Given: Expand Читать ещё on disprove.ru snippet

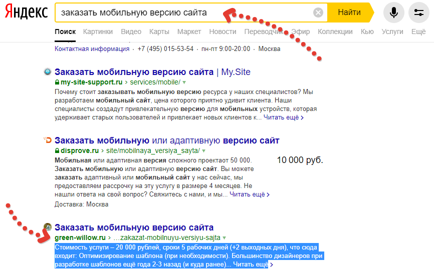Looking at the screenshot, I should pos(250,194).
